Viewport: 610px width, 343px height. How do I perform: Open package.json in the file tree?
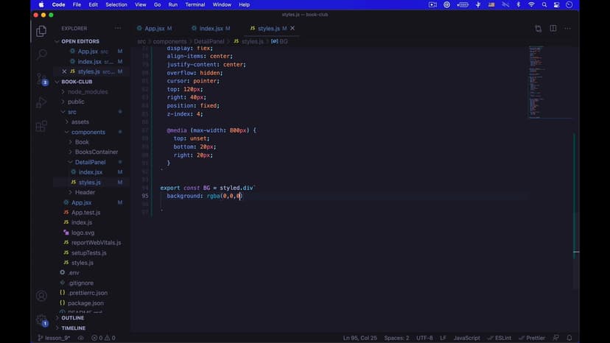coord(85,303)
